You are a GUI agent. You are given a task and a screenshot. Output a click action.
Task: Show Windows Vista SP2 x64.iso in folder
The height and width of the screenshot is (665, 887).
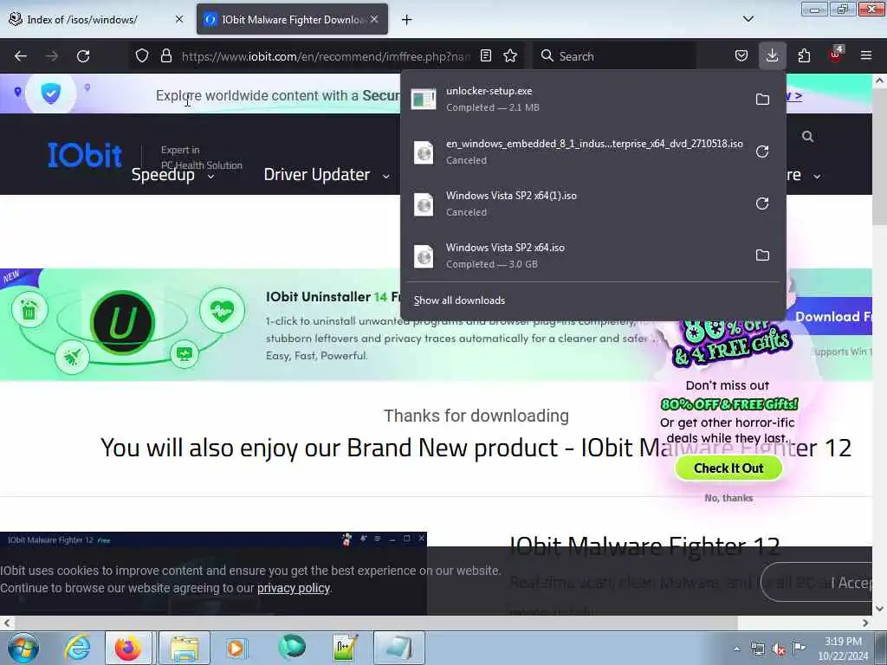click(x=762, y=255)
